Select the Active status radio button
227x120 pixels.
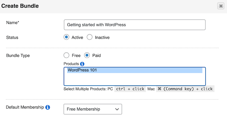(66, 37)
